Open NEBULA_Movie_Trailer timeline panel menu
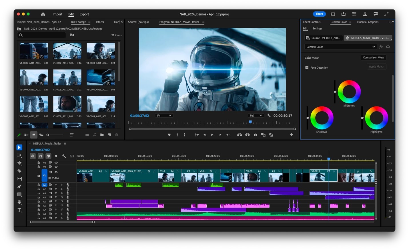Viewport: 409px width, 250px height. pyautogui.click(x=65, y=144)
